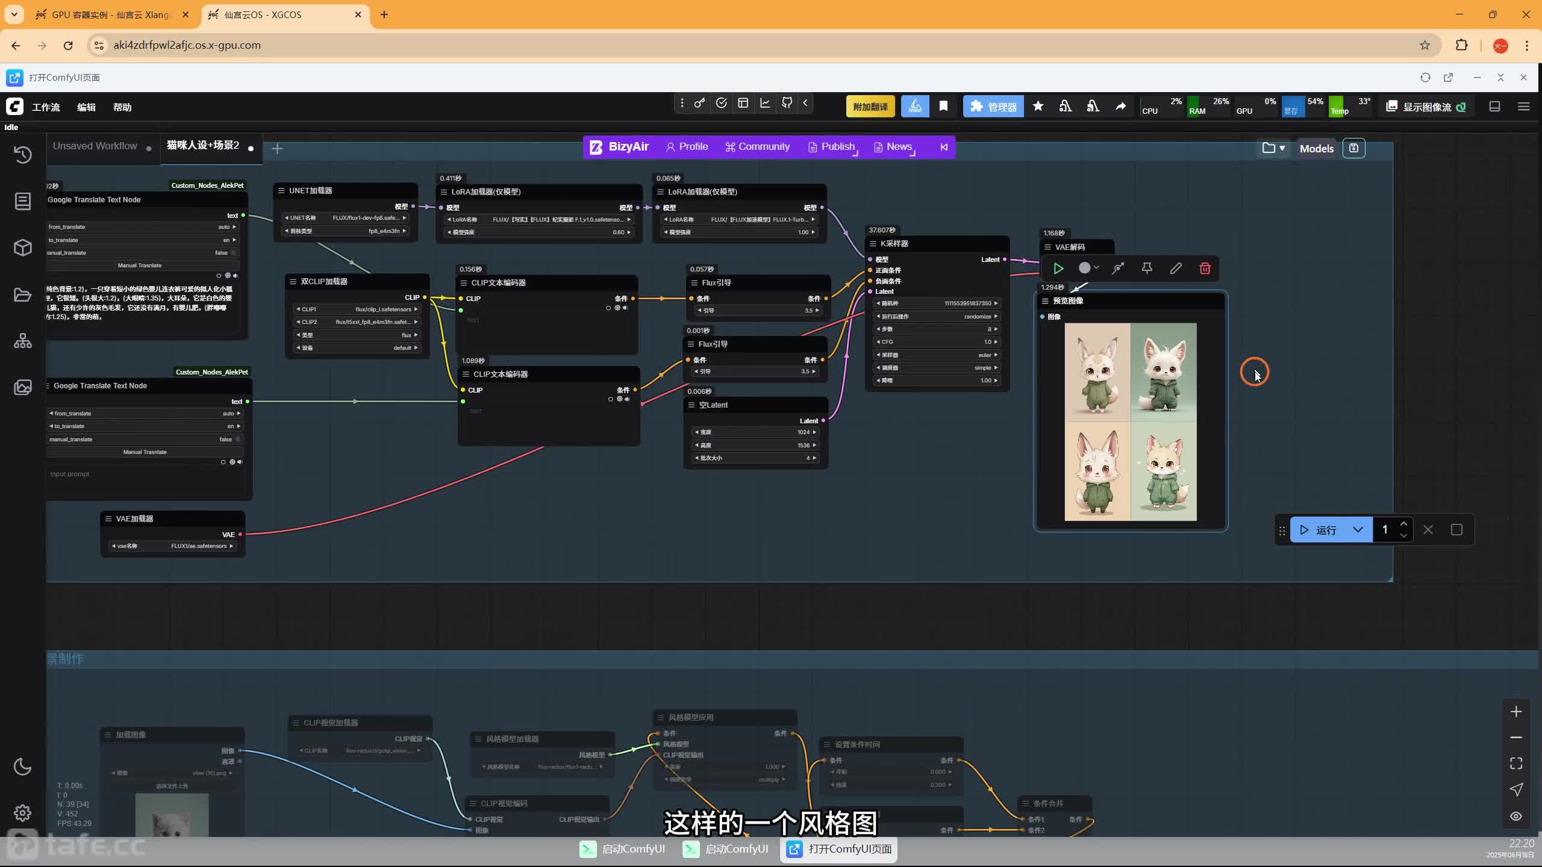Click the share arrow icon
1542x867 pixels.
1120,107
